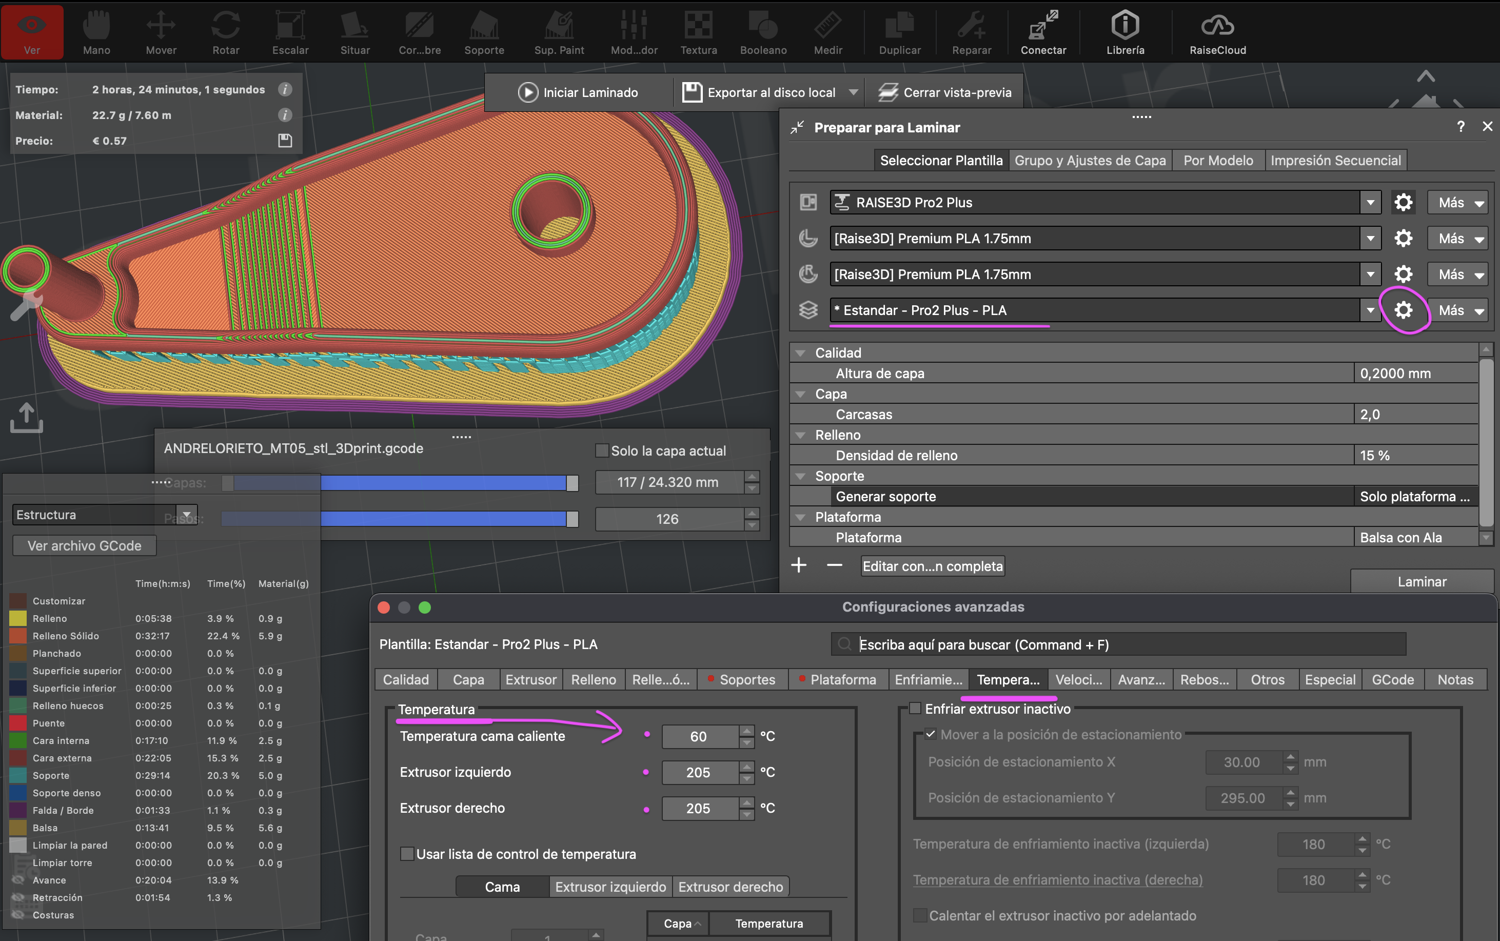Click the save icon beside Precio
1500x941 pixels.
285,141
